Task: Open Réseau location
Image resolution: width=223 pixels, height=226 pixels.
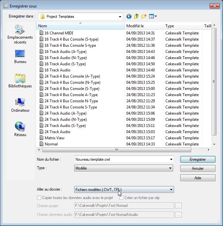Action: 20,129
